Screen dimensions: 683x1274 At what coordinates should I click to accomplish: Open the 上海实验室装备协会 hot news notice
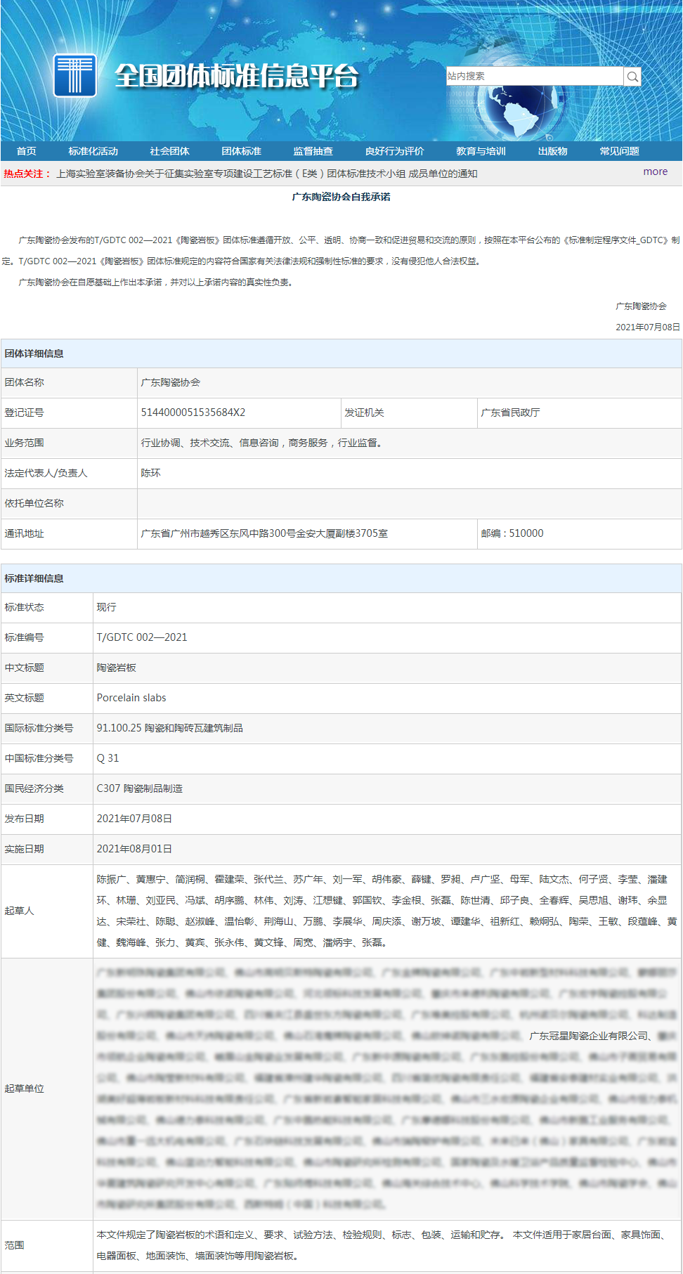tap(266, 174)
